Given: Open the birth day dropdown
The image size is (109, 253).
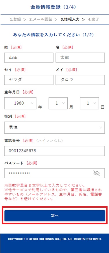Looking at the screenshot, I should (89, 103).
